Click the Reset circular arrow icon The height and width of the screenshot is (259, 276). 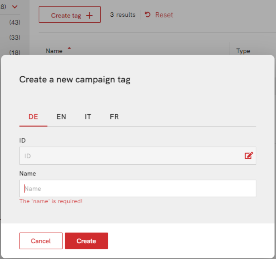pyautogui.click(x=147, y=15)
